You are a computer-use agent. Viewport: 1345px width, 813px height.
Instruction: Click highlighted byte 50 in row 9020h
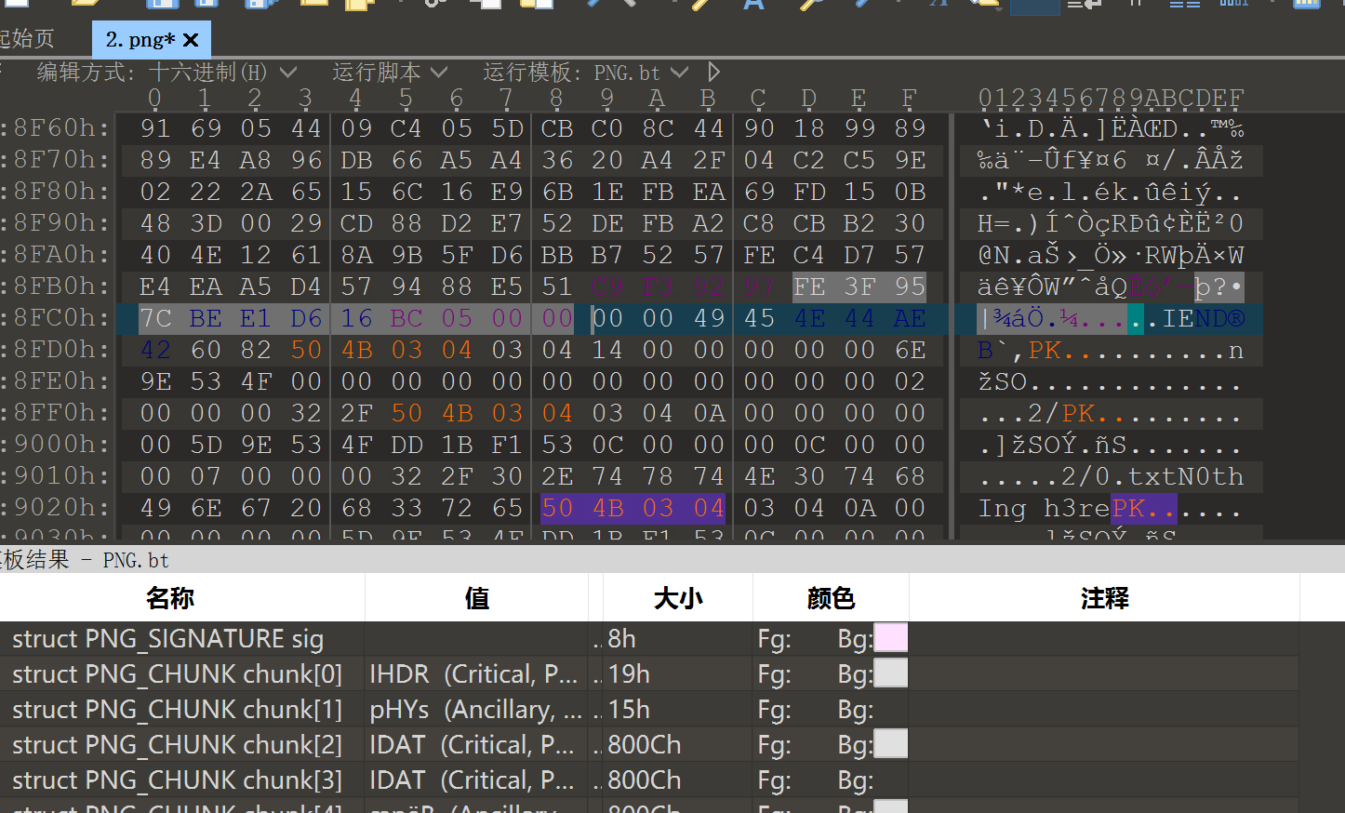tap(557, 508)
